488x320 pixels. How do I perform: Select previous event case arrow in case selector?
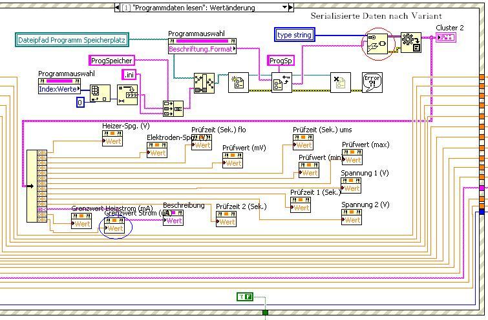point(117,8)
